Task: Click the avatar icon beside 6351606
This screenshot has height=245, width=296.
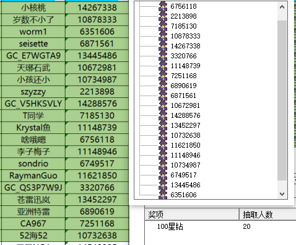Action: point(163,195)
